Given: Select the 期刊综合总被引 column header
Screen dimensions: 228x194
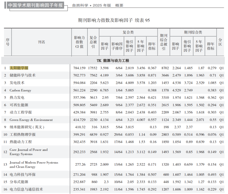Looking at the screenshot, I should point(164,42).
